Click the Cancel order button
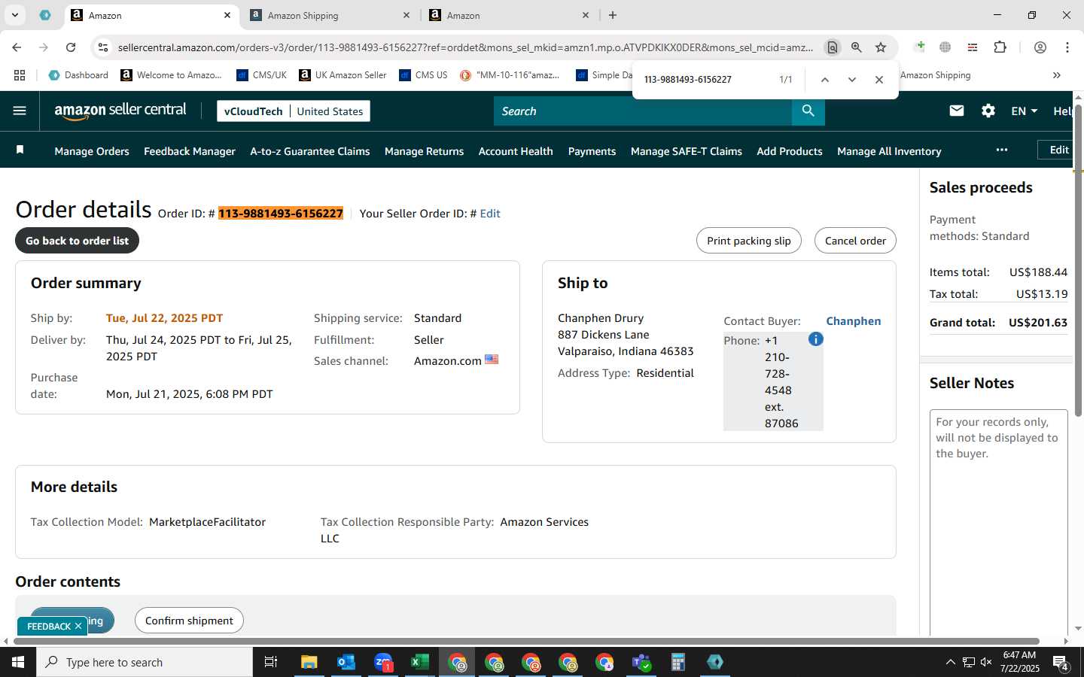The width and height of the screenshot is (1084, 677). [x=855, y=241]
